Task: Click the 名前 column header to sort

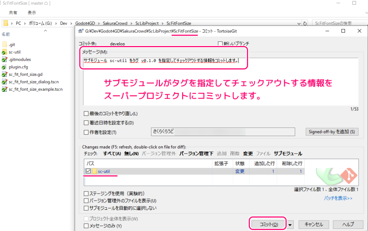Action: pyautogui.click(x=6, y=35)
